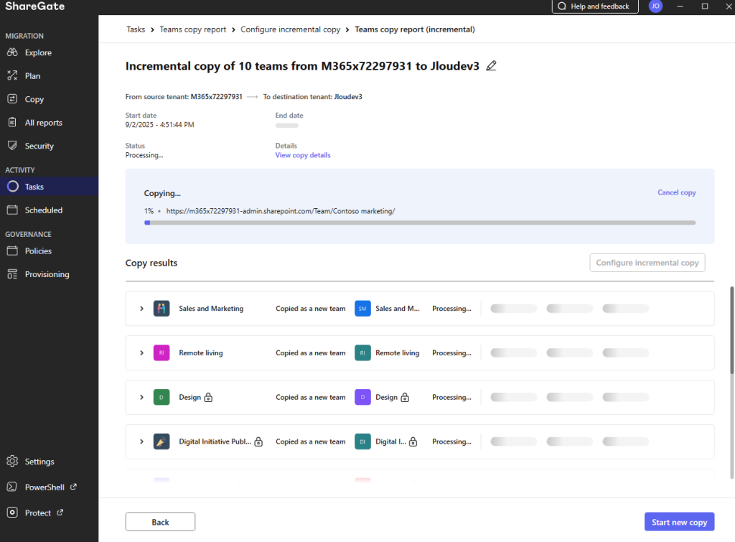The width and height of the screenshot is (735, 542).
Task: Click the Plan sidebar icon
Action: pos(12,75)
